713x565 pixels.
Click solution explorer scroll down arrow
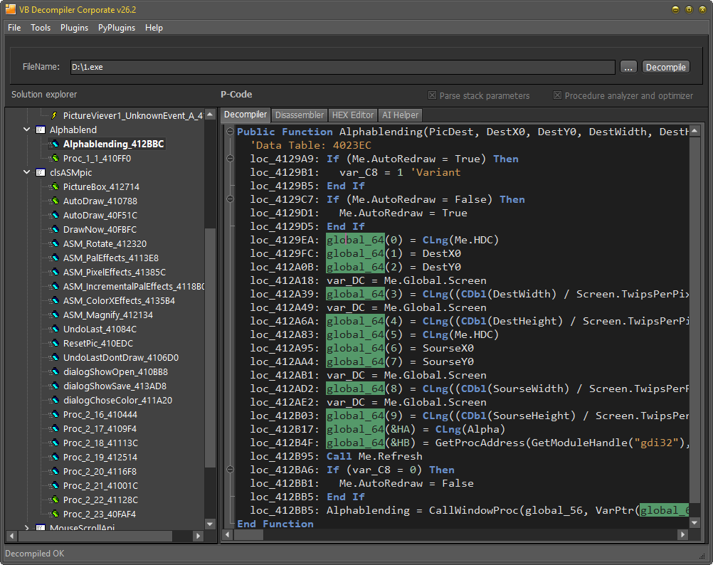point(210,524)
